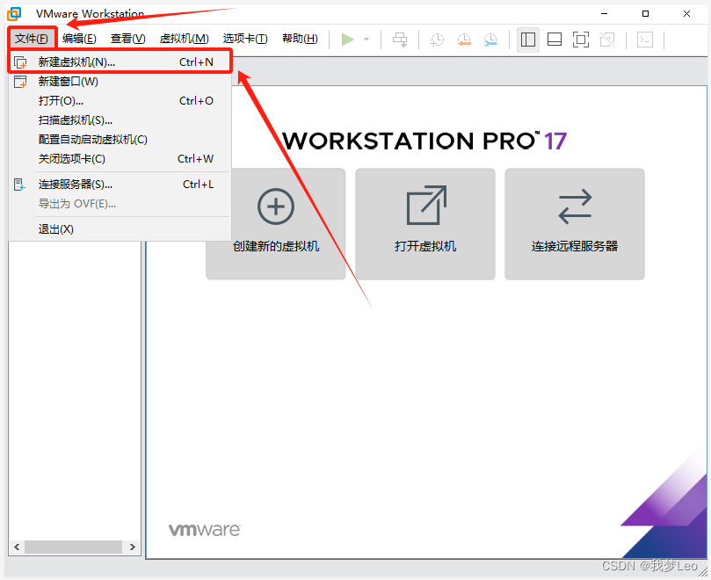Click the take snapshot clock icon
This screenshot has width=711, height=580.
pyautogui.click(x=437, y=40)
